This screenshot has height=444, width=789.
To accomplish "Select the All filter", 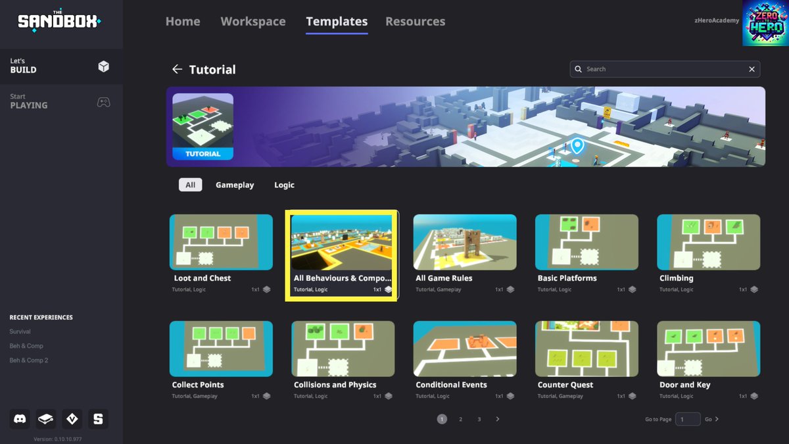I will pyautogui.click(x=191, y=185).
